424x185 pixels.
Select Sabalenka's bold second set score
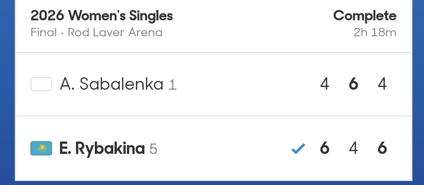[x=353, y=84]
